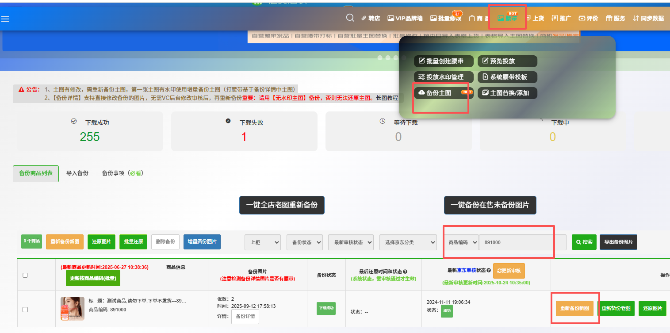Click the 服务 gift icon
Viewport: 670px width, 333px height.
(x=609, y=19)
